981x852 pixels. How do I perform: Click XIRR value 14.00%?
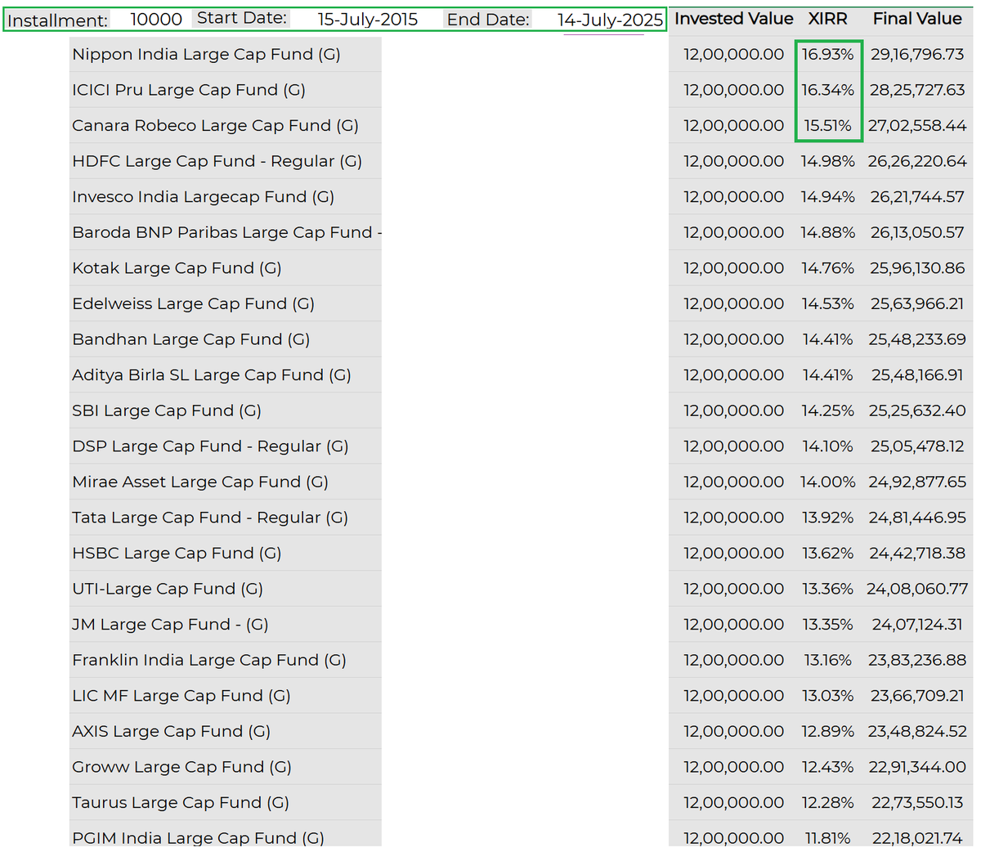point(827,482)
